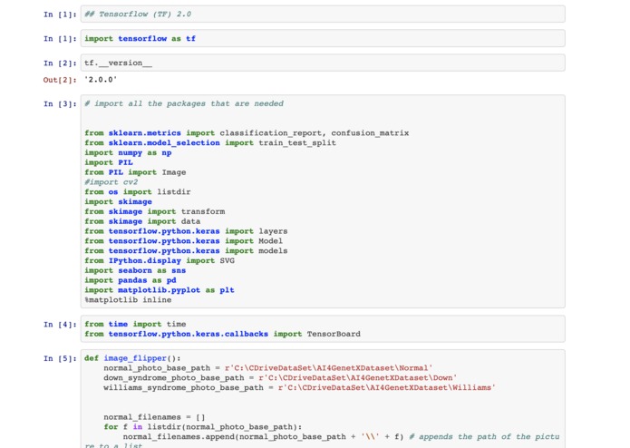Viewport: 630px width, 448px height.
Task: Click the sklearn.metrics import line
Action: (x=247, y=133)
